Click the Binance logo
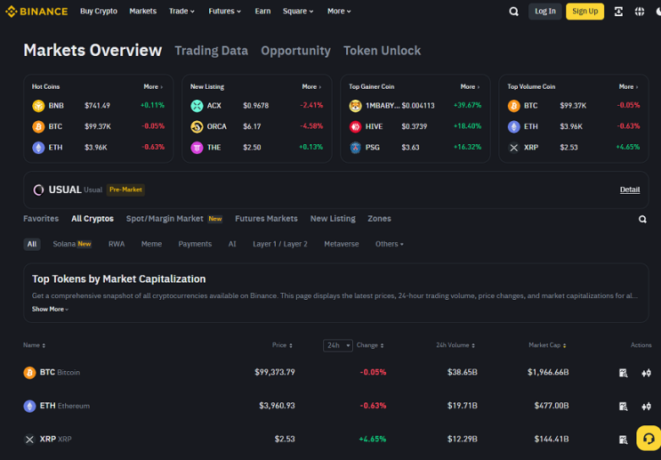The height and width of the screenshot is (460, 661). 36,12
